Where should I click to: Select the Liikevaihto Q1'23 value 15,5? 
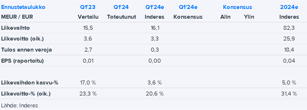[x=88, y=28]
